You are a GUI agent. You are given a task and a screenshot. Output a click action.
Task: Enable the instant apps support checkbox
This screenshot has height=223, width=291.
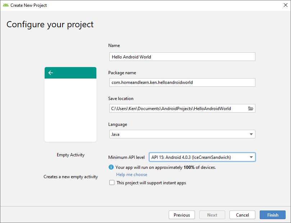click(112, 183)
